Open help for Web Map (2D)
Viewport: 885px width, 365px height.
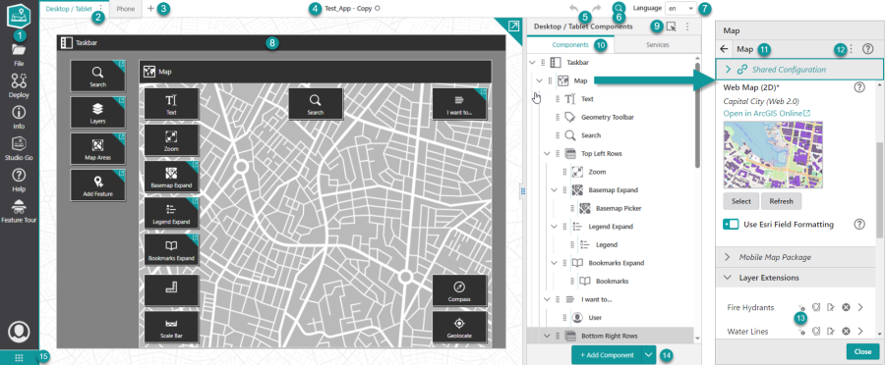tap(859, 87)
